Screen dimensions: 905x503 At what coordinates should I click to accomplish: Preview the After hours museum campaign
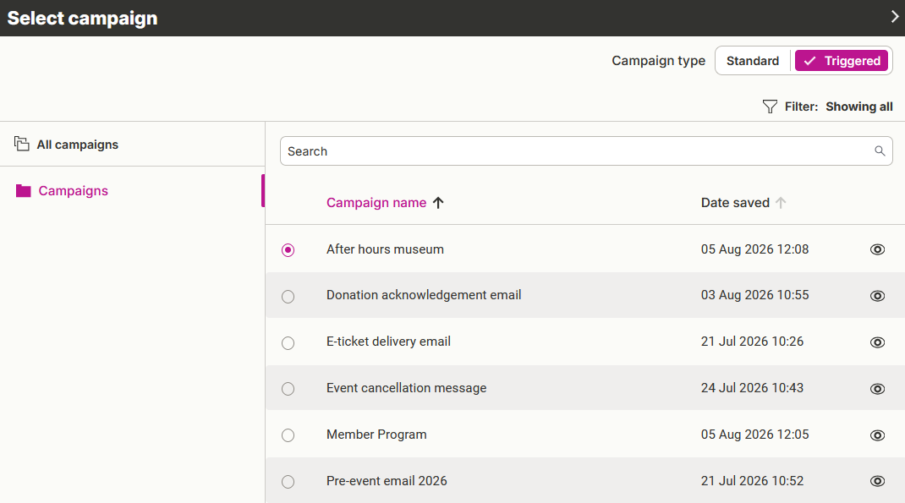[x=877, y=249]
